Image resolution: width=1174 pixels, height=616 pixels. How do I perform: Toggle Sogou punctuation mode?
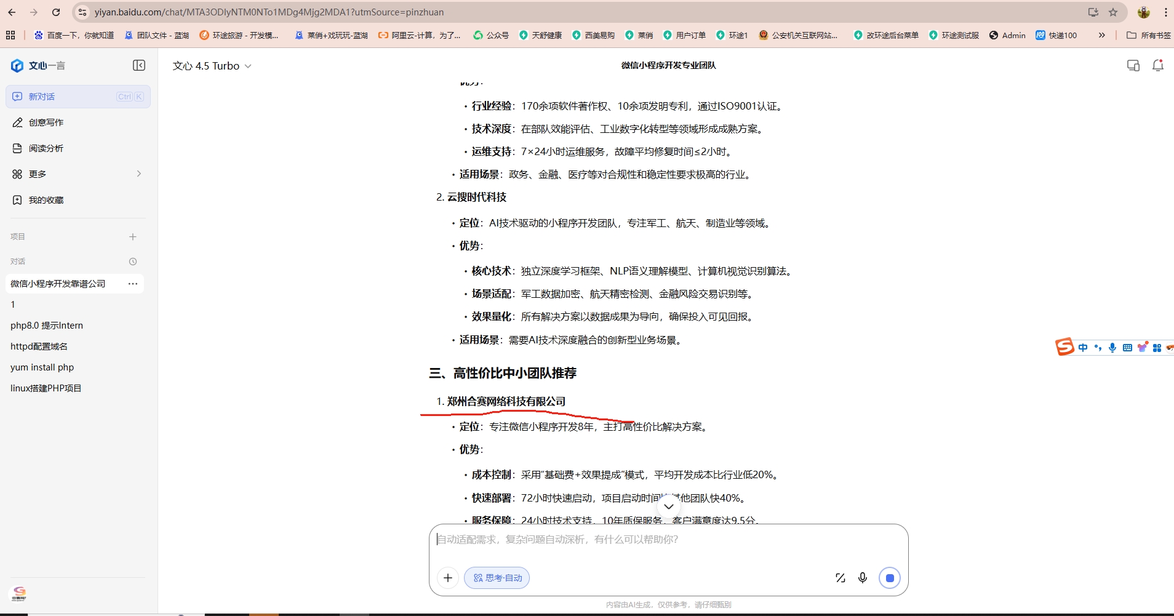pos(1098,347)
